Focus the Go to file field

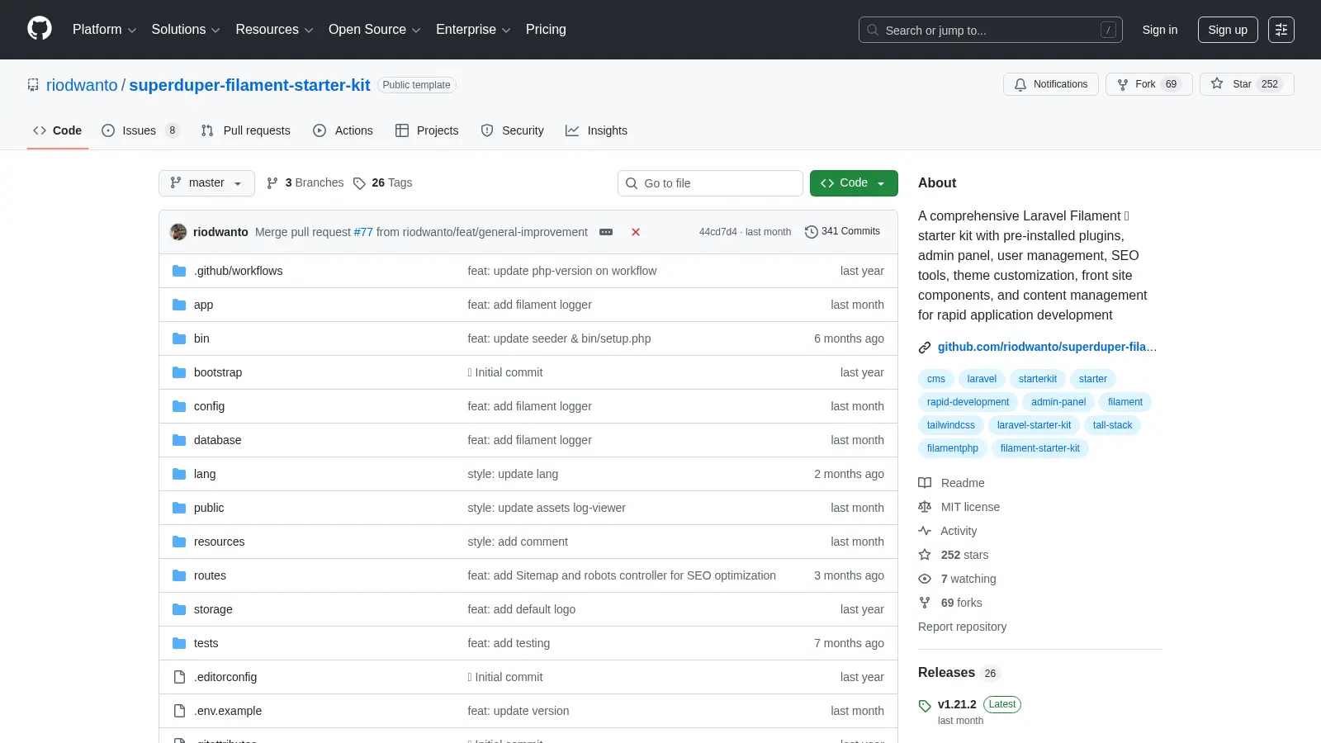710,183
